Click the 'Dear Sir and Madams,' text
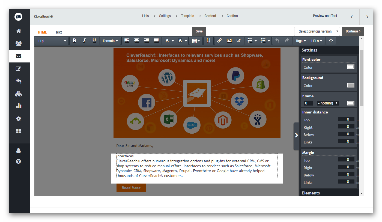382x222 pixels. [x=135, y=146]
